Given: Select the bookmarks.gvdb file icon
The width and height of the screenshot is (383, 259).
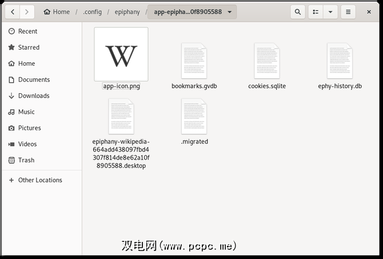Looking at the screenshot, I should coord(194,61).
